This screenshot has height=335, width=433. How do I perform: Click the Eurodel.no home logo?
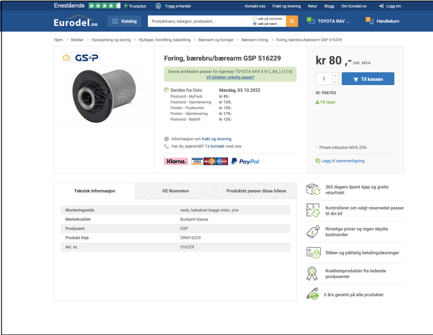point(76,22)
